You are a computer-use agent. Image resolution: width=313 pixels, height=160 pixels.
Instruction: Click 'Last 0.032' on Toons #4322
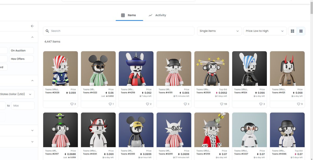click(107, 96)
